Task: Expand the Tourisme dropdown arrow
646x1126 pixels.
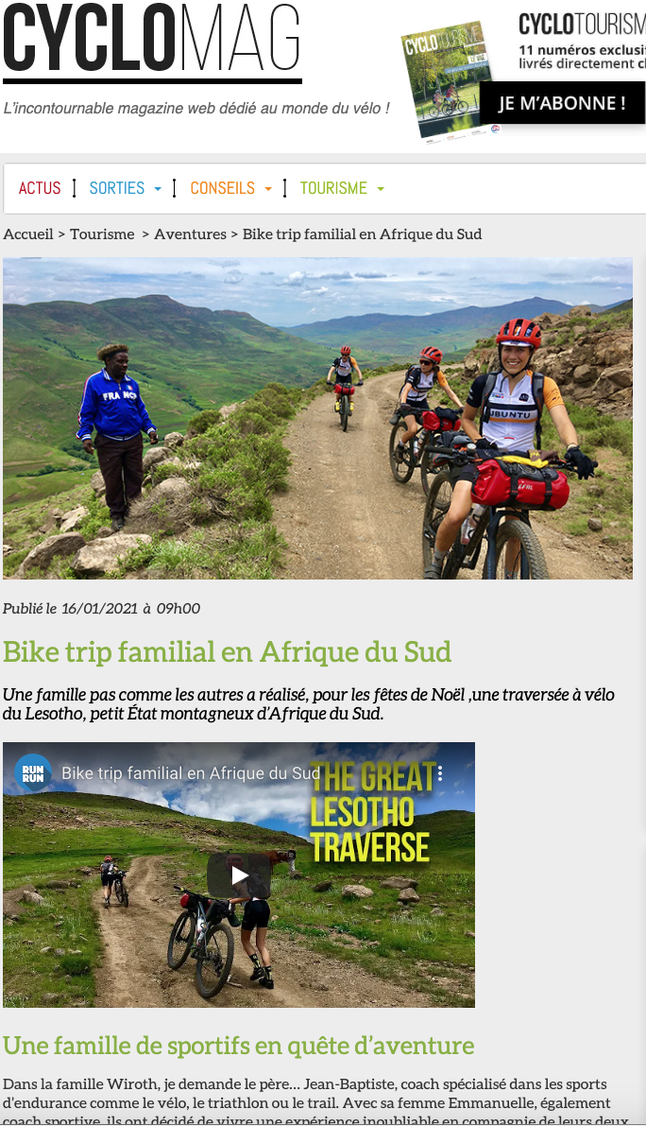Action: (x=381, y=189)
